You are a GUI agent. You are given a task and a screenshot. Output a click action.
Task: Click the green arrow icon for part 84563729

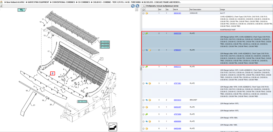tap(147, 33)
